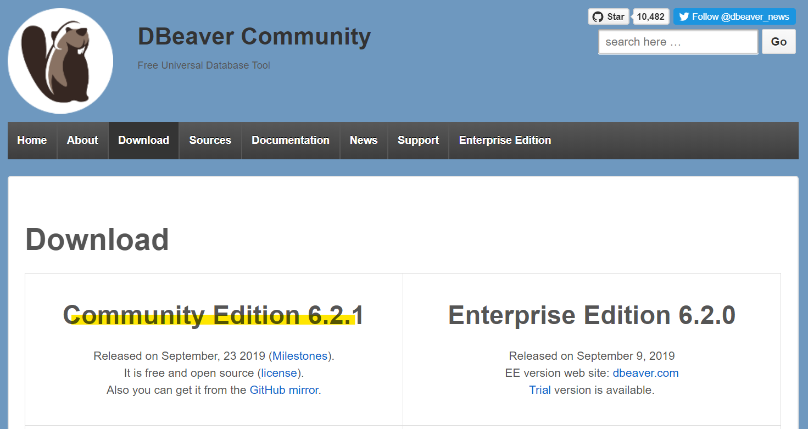Open the News page
The height and width of the screenshot is (429, 808).
coord(364,141)
